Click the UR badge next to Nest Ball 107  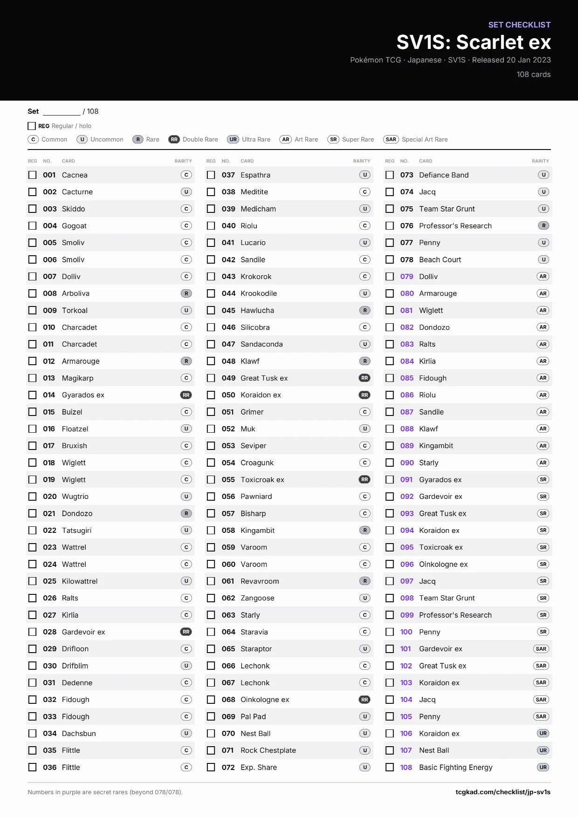(x=543, y=750)
